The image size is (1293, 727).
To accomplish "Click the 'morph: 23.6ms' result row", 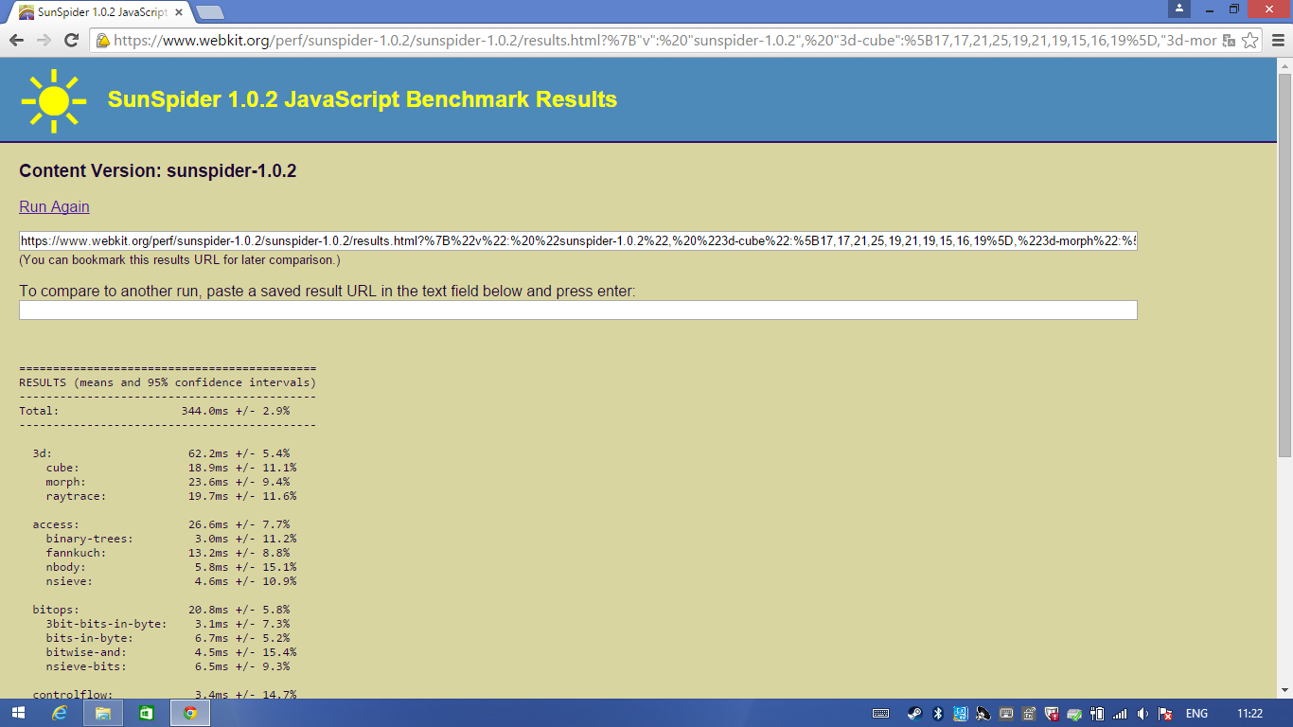I will coord(168,482).
